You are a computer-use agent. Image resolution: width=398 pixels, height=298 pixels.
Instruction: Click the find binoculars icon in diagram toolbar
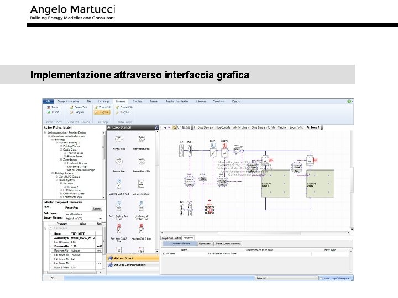point(184,127)
